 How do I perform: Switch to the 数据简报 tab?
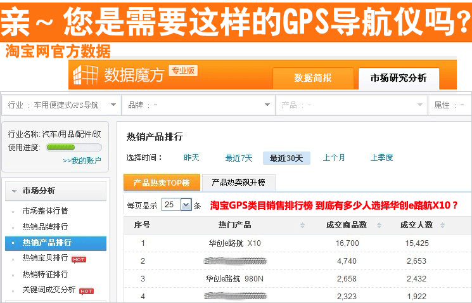click(313, 78)
